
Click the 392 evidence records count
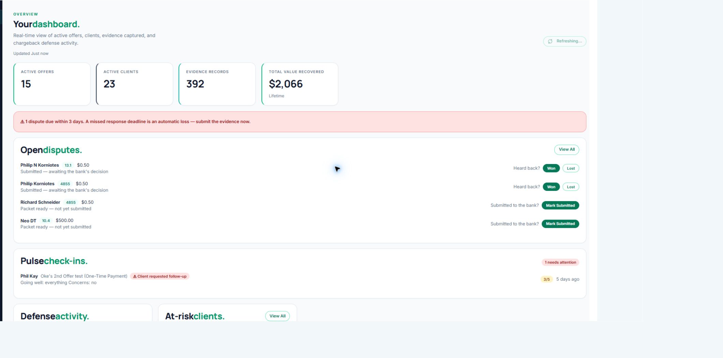point(195,84)
